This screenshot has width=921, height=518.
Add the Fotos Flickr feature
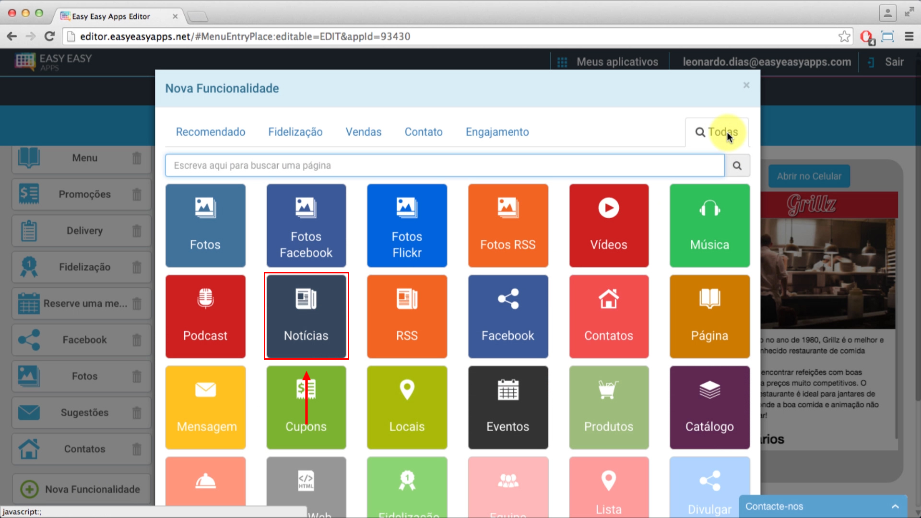407,225
